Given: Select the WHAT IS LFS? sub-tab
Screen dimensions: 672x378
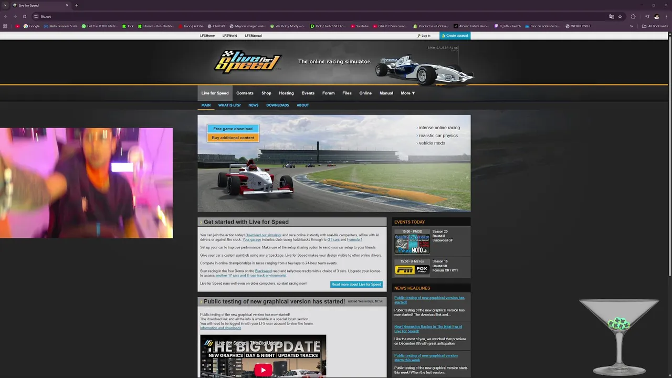Looking at the screenshot, I should [x=229, y=105].
